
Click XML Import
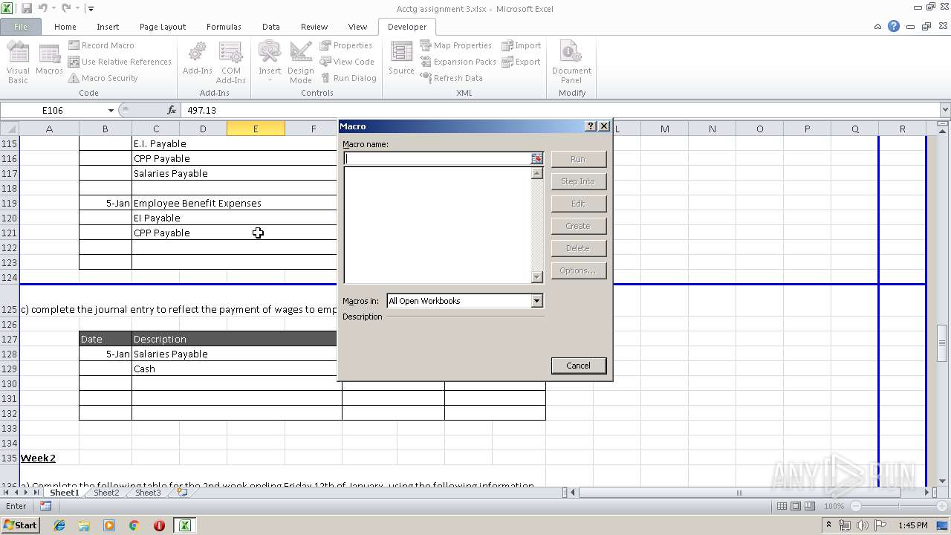(x=522, y=45)
